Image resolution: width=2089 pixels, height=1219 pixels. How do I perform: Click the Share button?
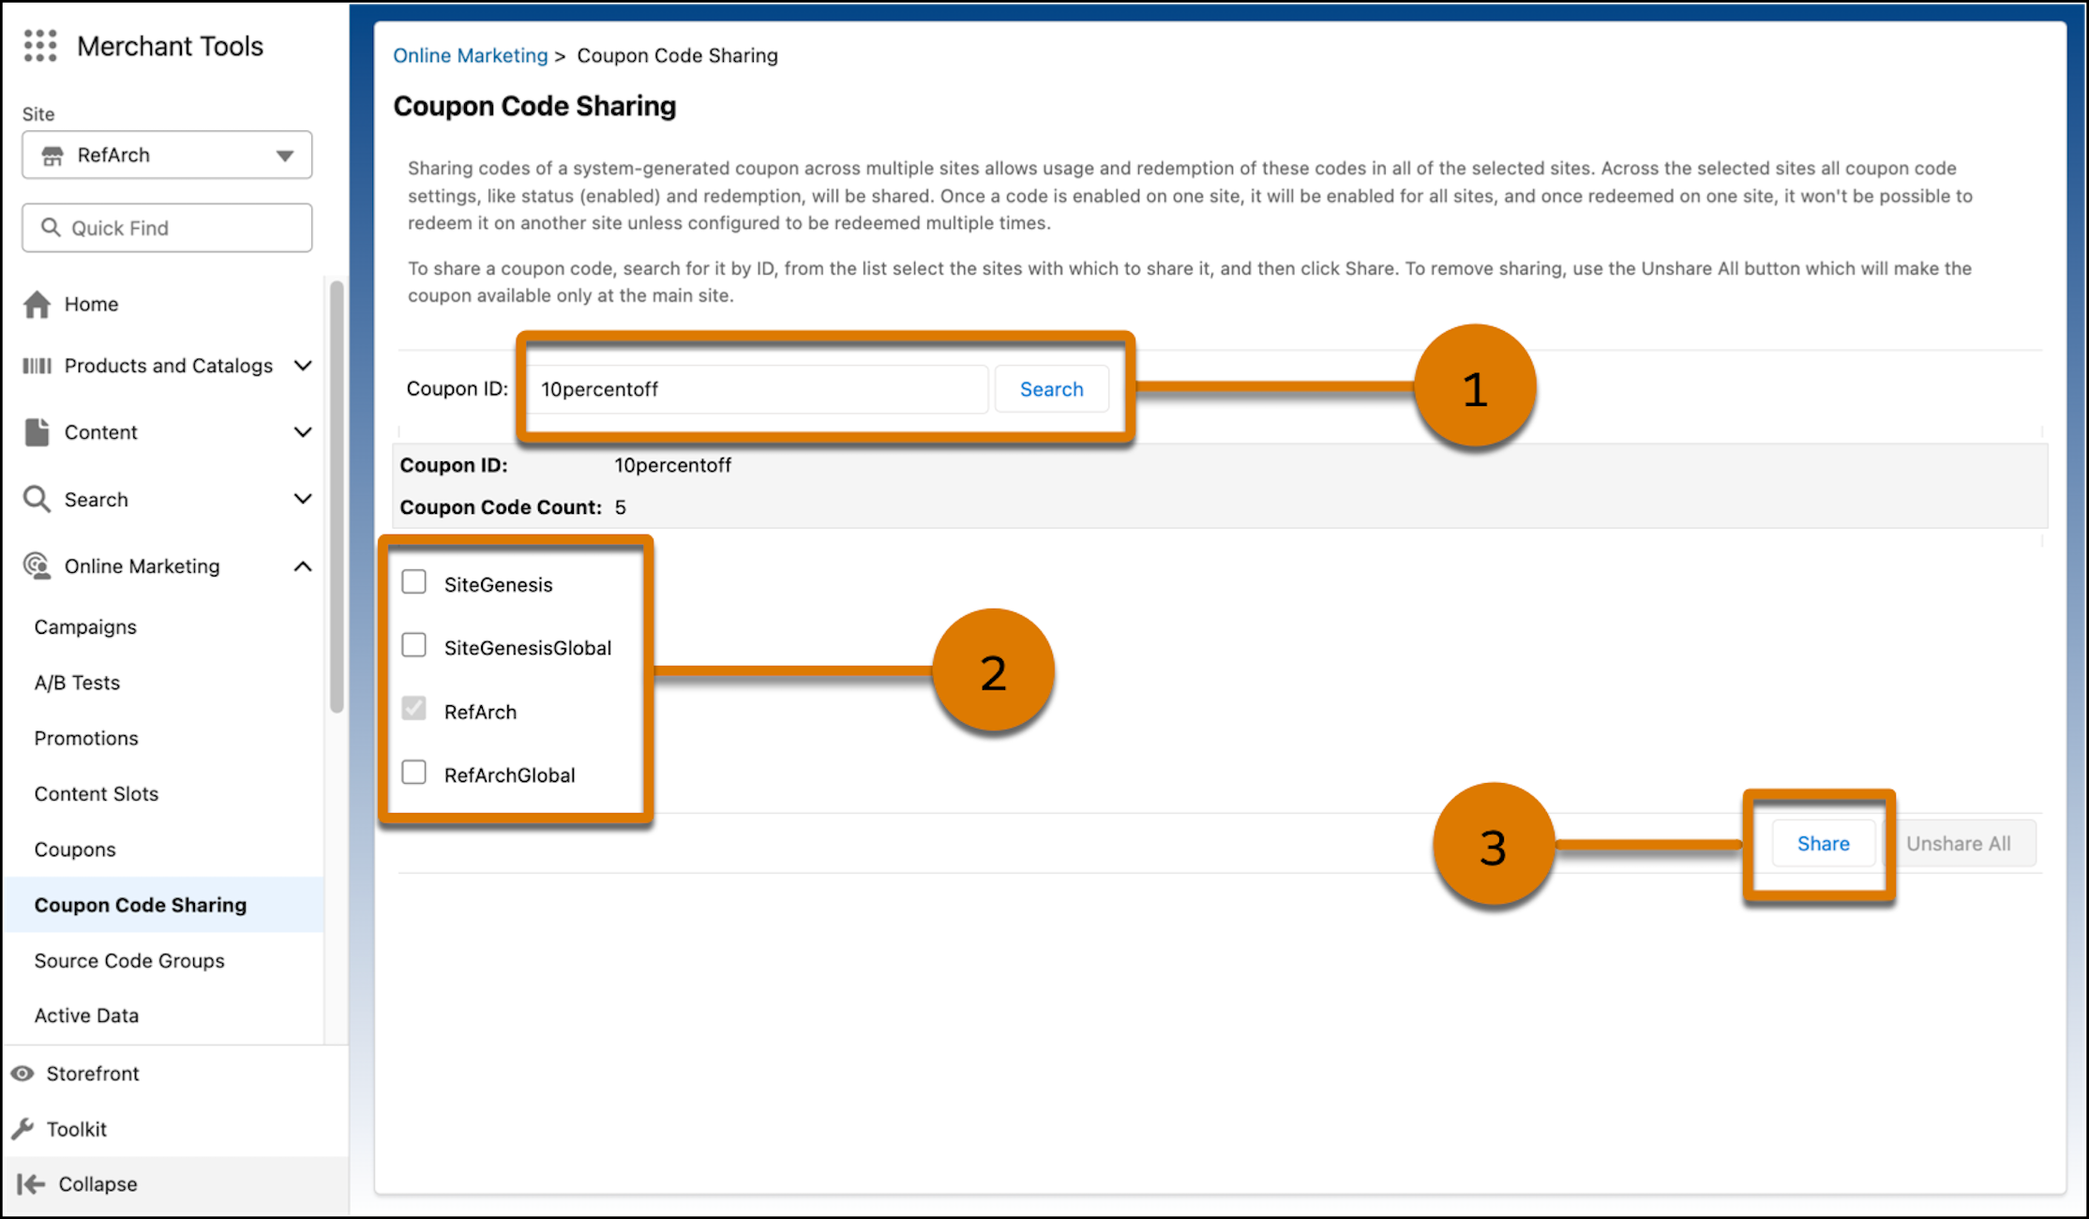pos(1822,844)
